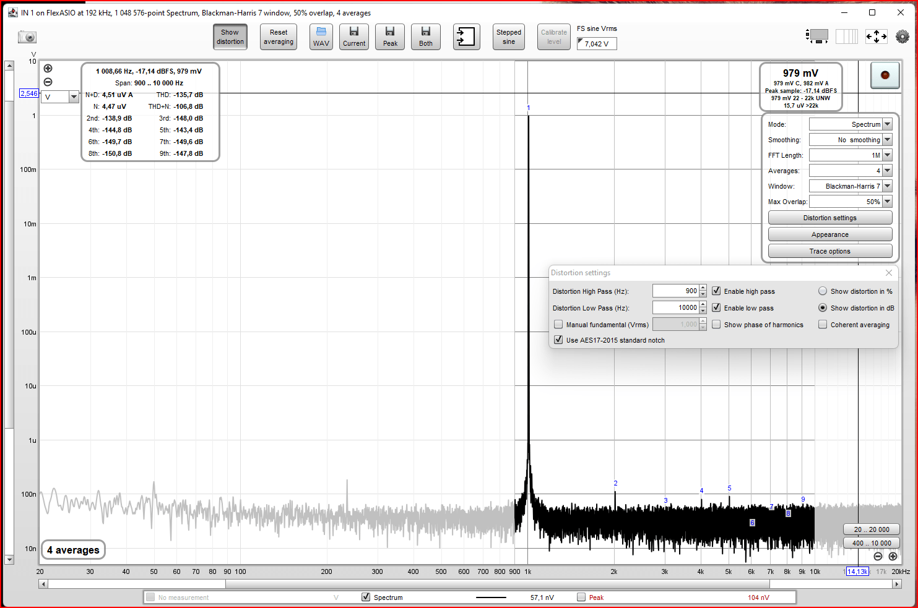Set frequency range to 20 .. 20 000

tap(872, 529)
